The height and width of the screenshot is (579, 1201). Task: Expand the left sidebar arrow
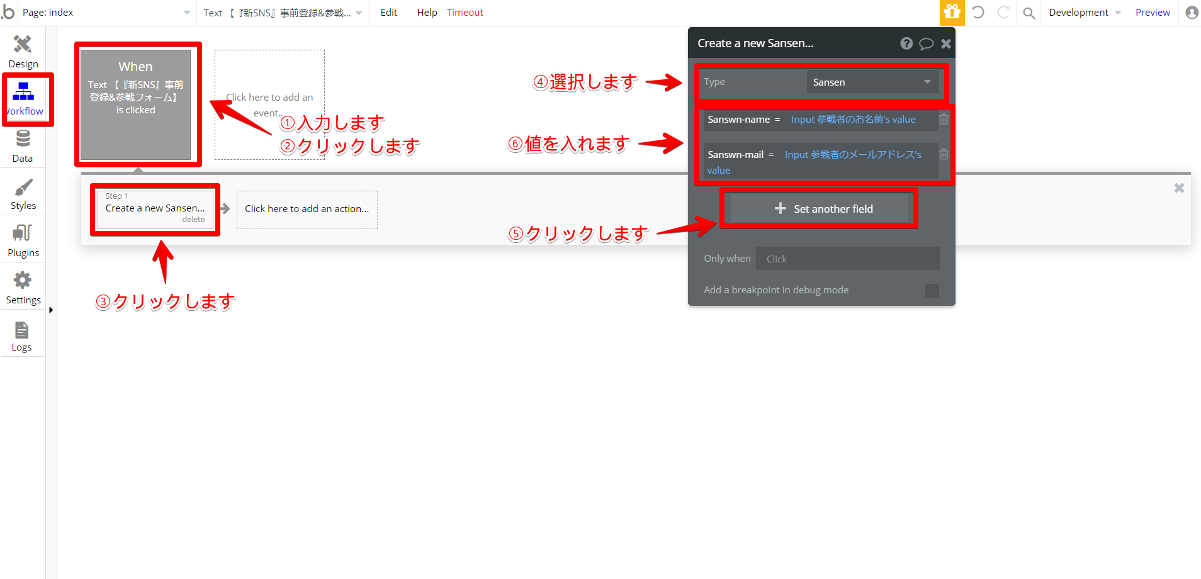pos(51,310)
